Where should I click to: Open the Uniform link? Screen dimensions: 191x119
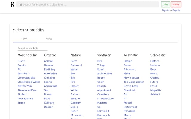[x=155, y=65]
